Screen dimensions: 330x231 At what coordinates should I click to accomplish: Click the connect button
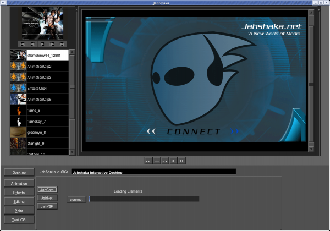(x=76, y=199)
